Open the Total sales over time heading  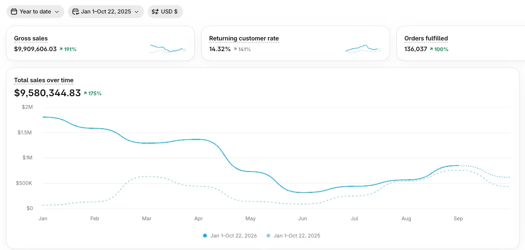[43, 80]
